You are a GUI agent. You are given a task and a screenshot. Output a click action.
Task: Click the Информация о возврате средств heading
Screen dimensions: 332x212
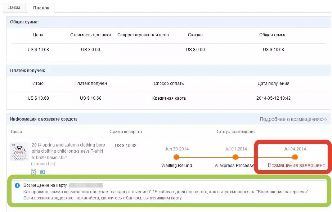pos(44,119)
